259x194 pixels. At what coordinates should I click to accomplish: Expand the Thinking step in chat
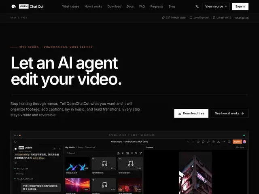19,174
